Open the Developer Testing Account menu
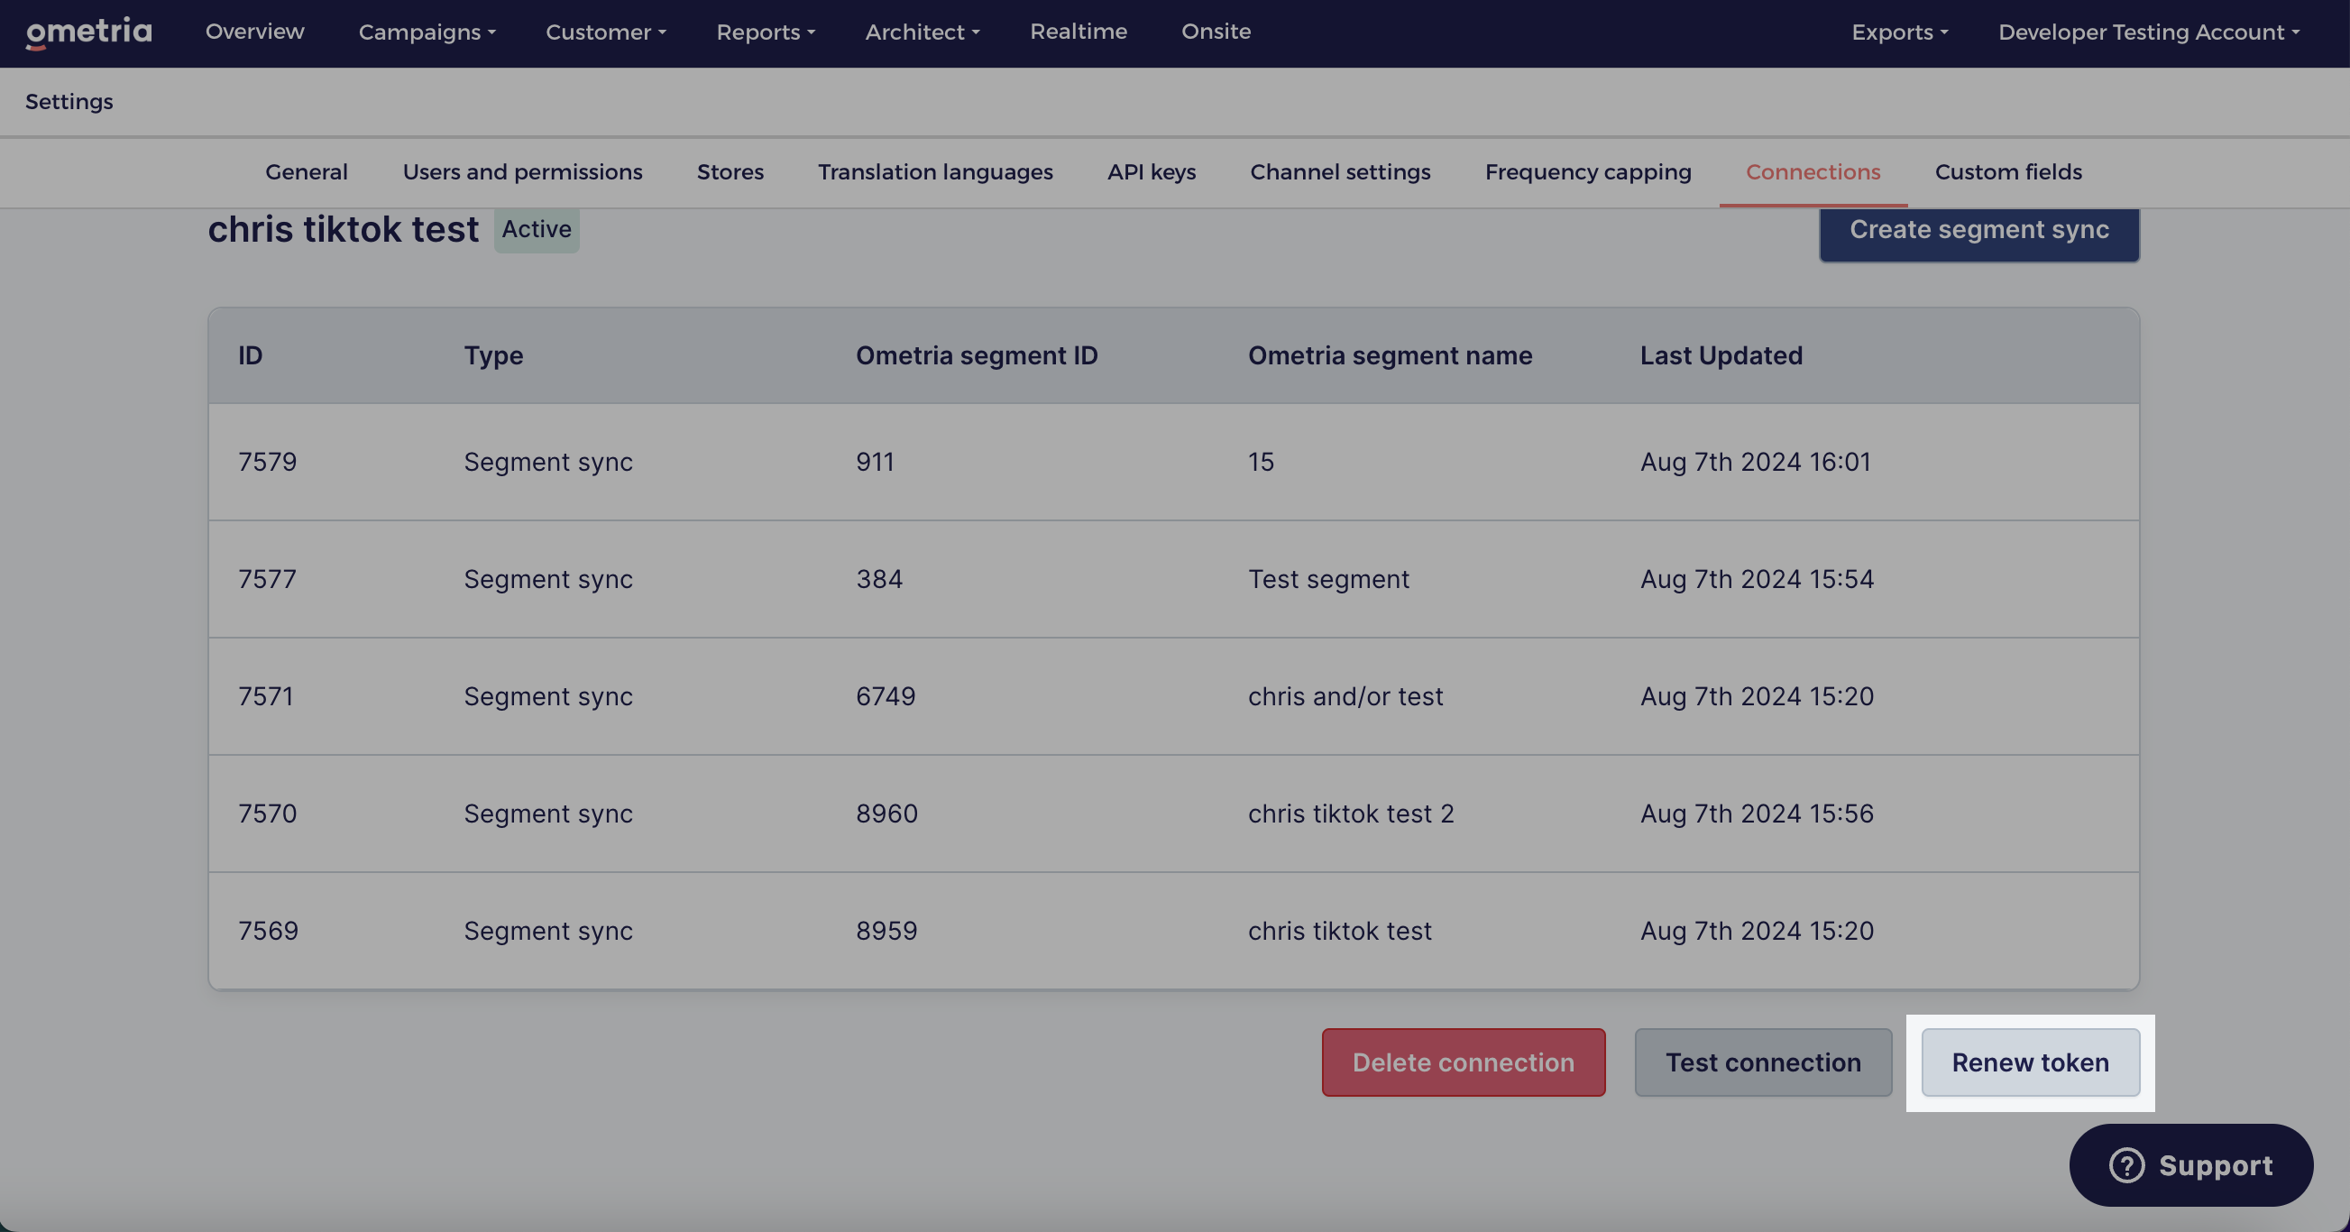The height and width of the screenshot is (1232, 2350). coord(2149,32)
